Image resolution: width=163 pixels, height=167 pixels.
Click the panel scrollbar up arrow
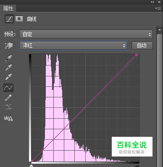(160, 30)
